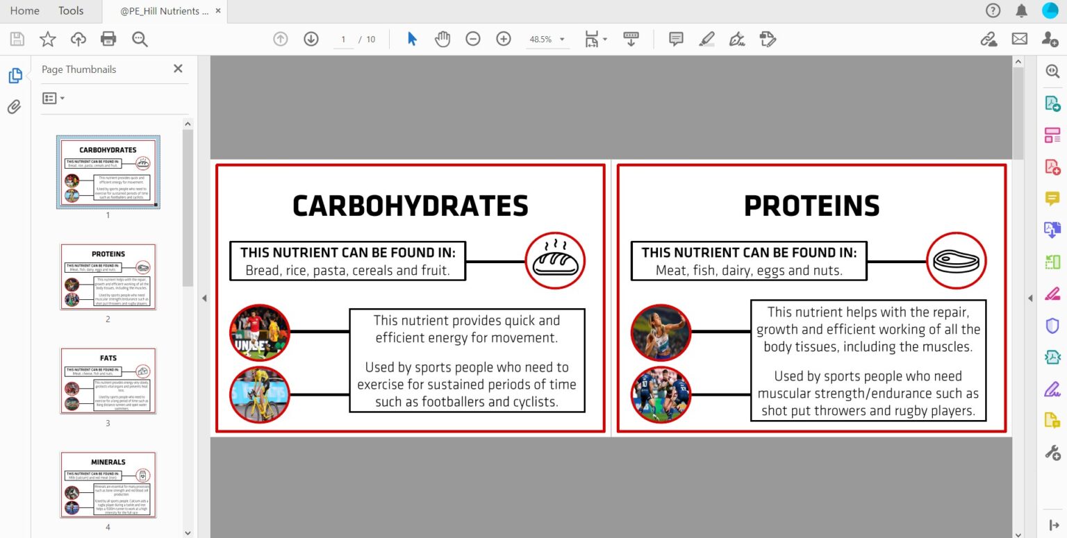Viewport: 1067px width, 538px height.
Task: Open the thumbnail options dropdown
Action: (53, 98)
